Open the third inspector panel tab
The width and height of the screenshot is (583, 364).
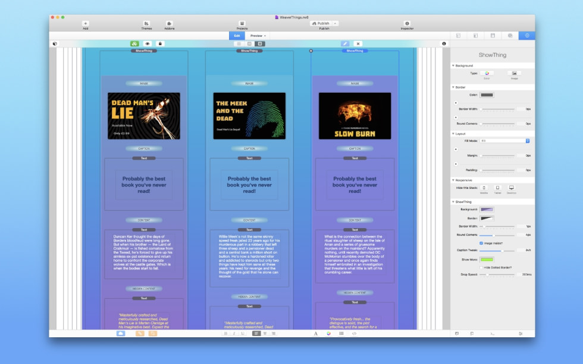[x=493, y=36]
